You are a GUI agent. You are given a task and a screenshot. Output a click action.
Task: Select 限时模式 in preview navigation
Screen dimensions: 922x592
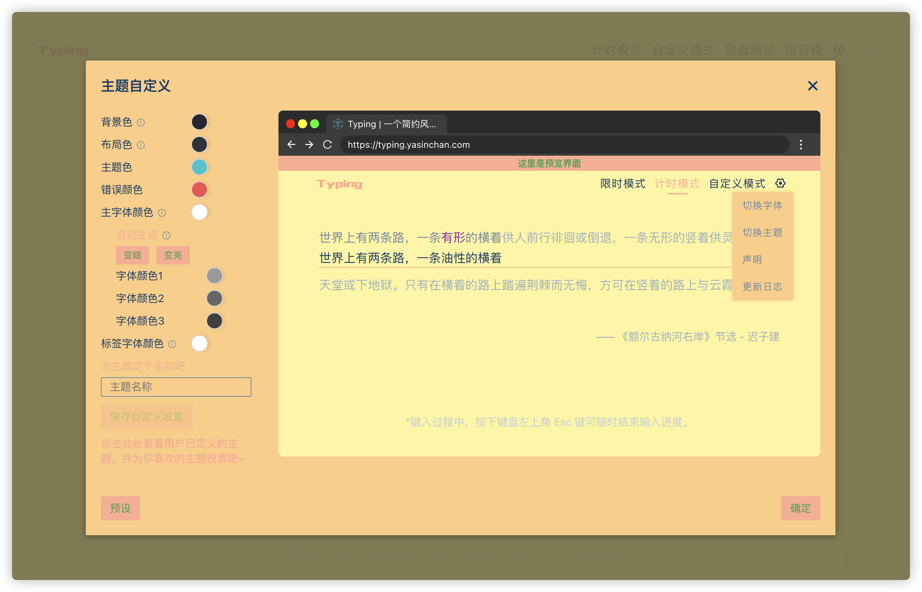[x=622, y=184]
